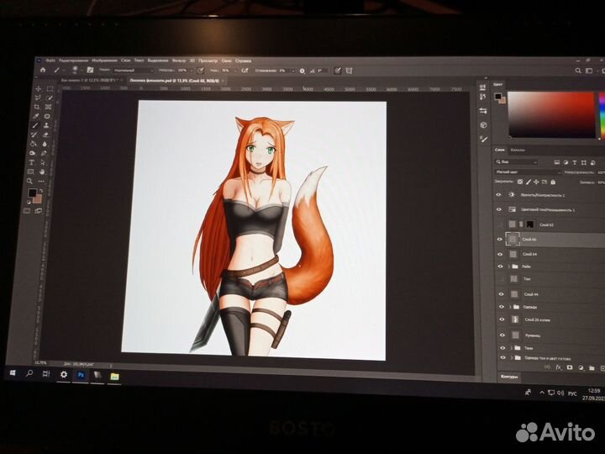Select the Eyedropper tool
Viewport: 605px width, 454px height.
click(36, 116)
